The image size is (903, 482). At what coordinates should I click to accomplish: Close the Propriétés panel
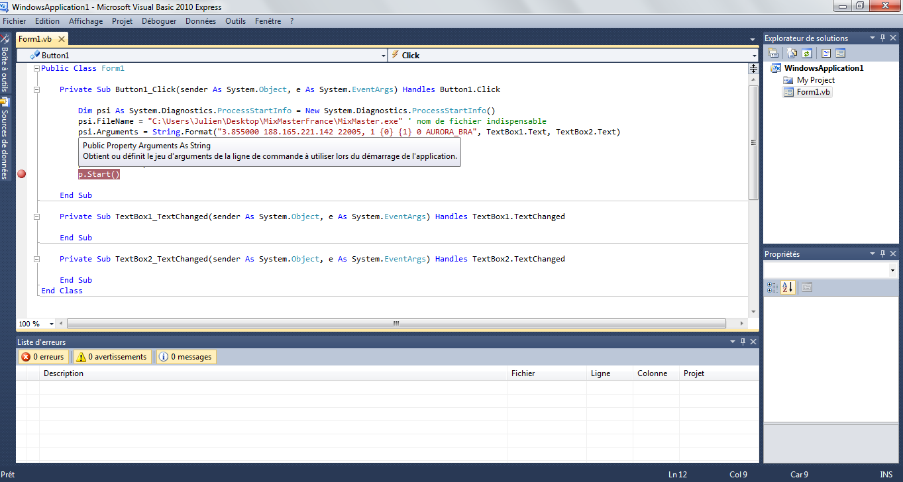(894, 254)
